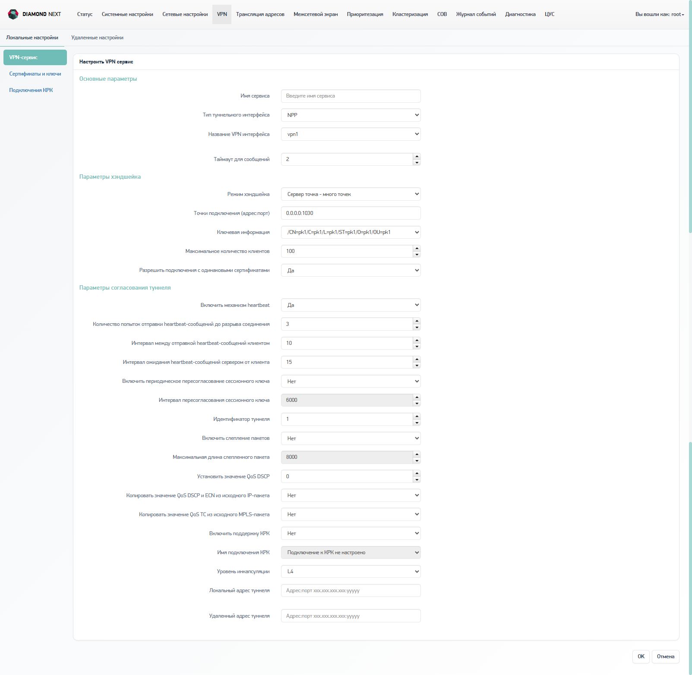692x675 pixels.
Task: Click Интервал пересогласования field with 6000
Action: [x=347, y=400]
